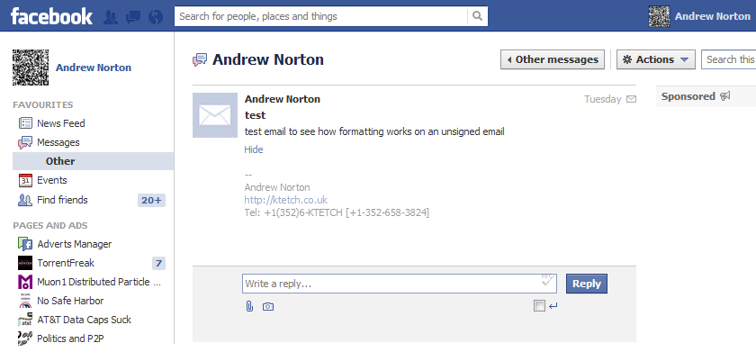Click the conversation icon beside message title
The height and width of the screenshot is (352, 756).
[200, 59]
